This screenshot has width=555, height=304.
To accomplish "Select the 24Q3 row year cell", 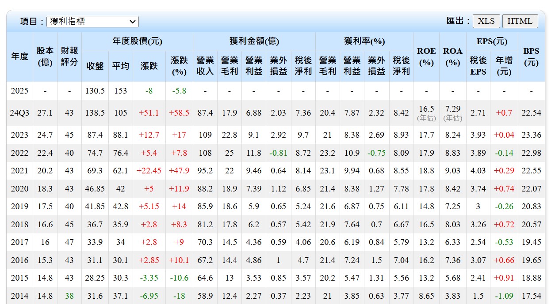I will (19, 113).
